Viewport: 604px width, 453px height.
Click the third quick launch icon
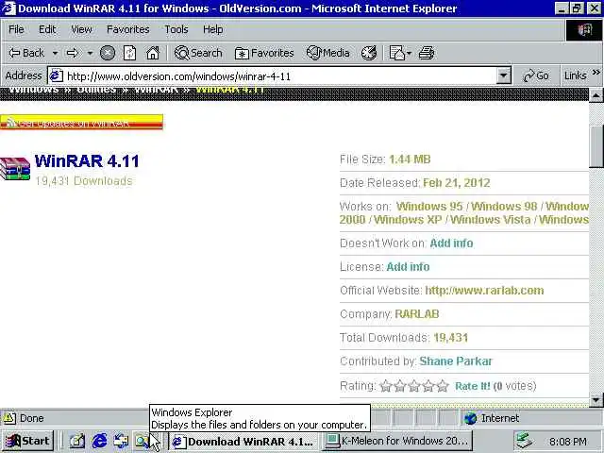(121, 441)
